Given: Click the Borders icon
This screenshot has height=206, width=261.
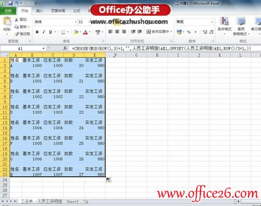Looking at the screenshot, I should point(63,32).
